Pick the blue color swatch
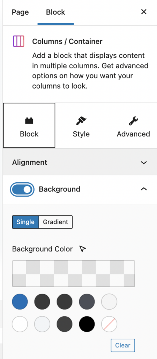 20,302
